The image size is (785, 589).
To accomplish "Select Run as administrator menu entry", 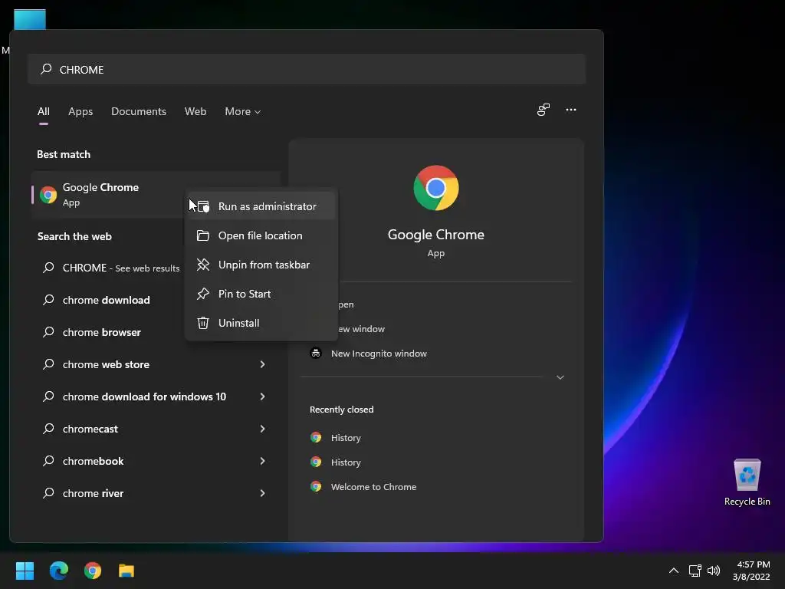I will [x=261, y=206].
